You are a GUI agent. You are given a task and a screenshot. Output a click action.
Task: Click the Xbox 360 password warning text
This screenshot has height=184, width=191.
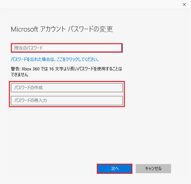click(x=67, y=72)
